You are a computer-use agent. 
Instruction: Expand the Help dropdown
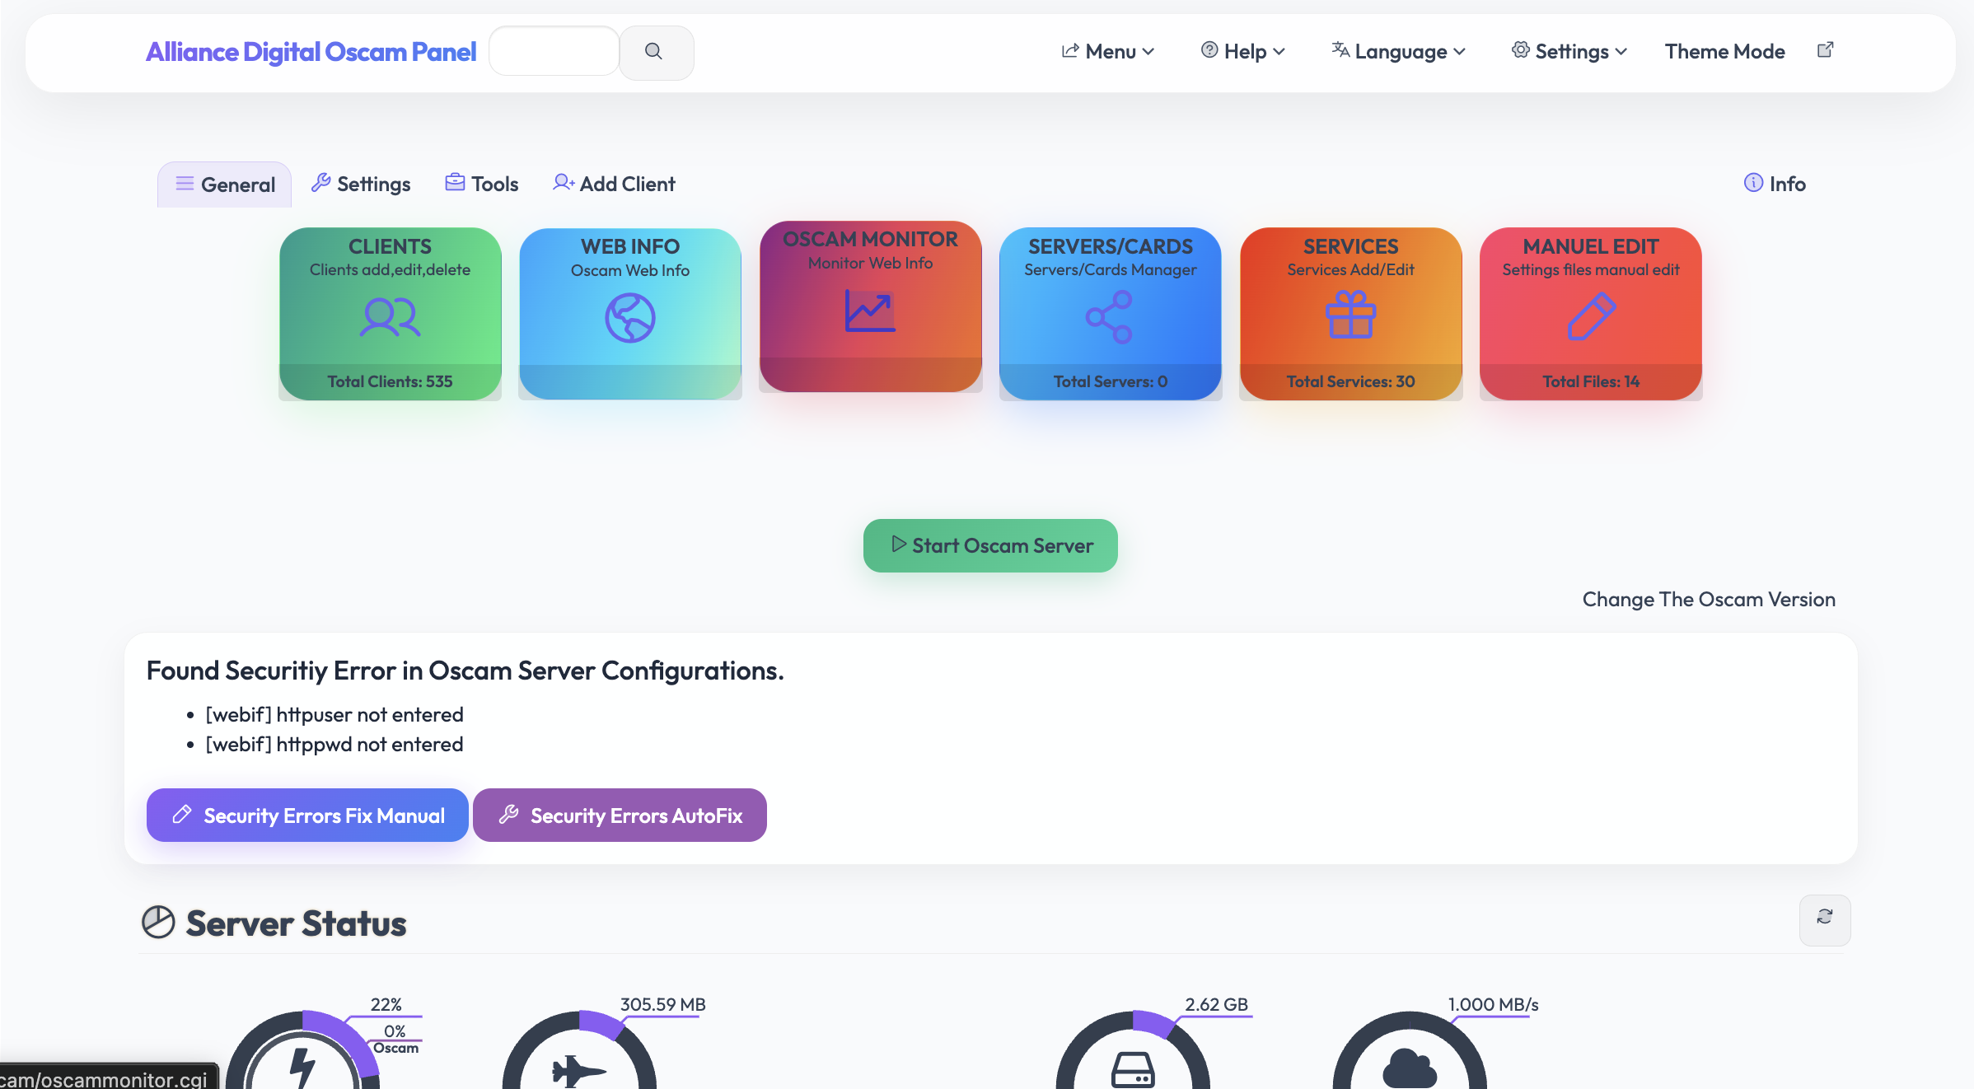point(1242,51)
